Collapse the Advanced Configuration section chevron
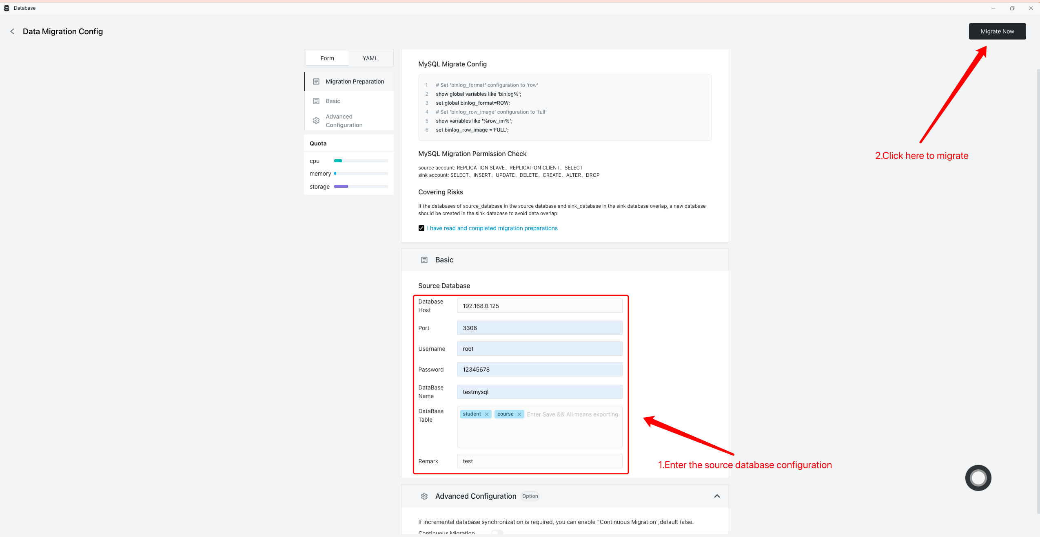 pos(717,496)
